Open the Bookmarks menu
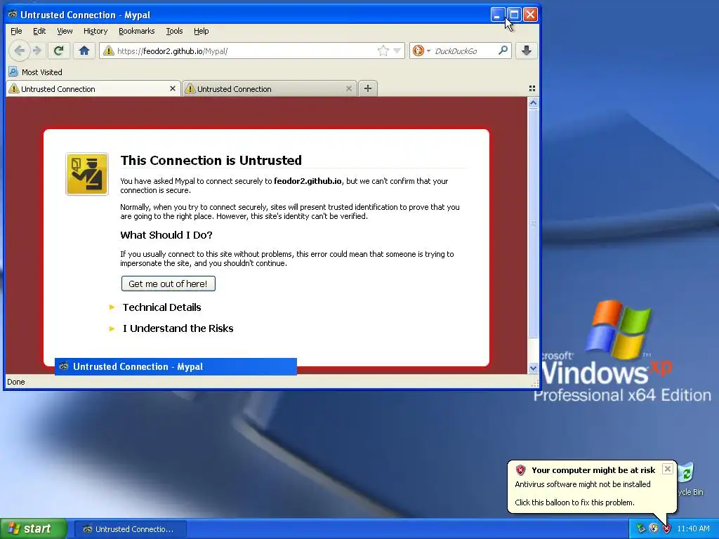Viewport: 719px width, 539px height. click(x=137, y=31)
